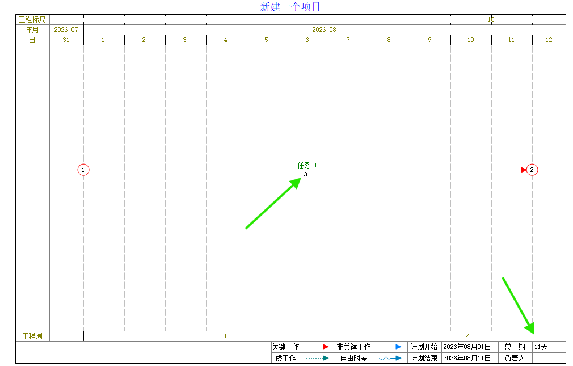Click the 关键工作 legend label
The height and width of the screenshot is (366, 573).
[x=286, y=347]
